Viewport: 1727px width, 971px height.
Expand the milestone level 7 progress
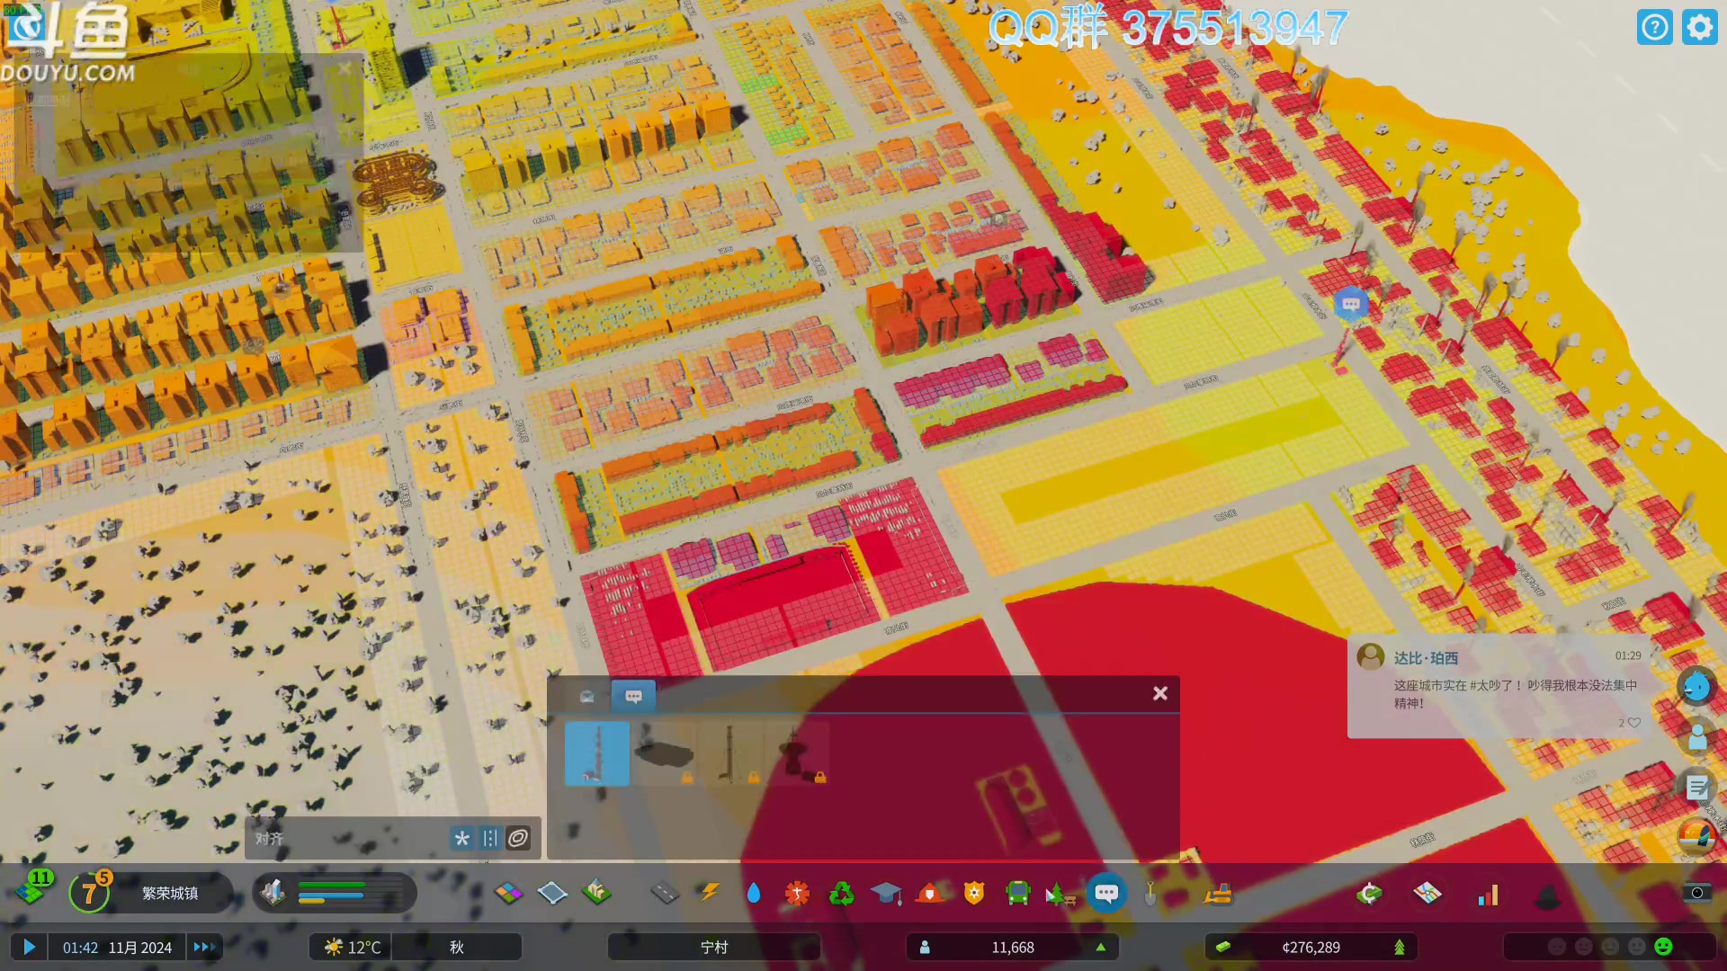89,893
